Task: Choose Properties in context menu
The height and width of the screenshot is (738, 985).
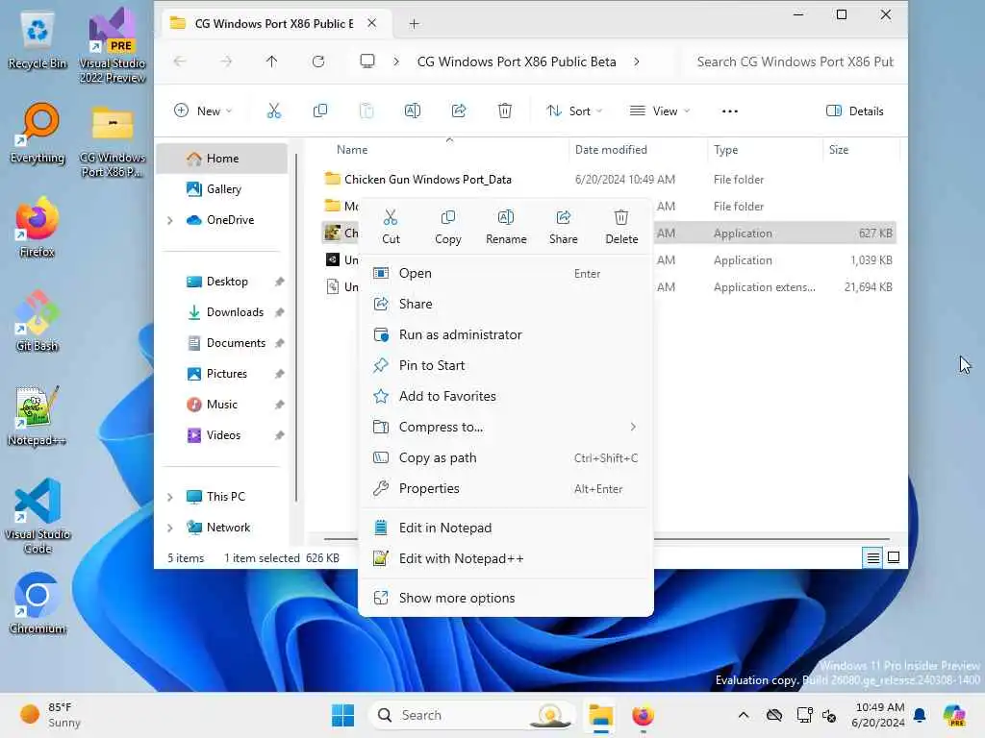Action: (x=506, y=489)
